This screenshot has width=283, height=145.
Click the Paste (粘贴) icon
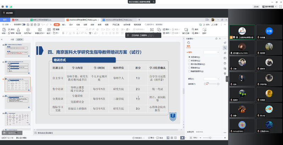coord(4,31)
